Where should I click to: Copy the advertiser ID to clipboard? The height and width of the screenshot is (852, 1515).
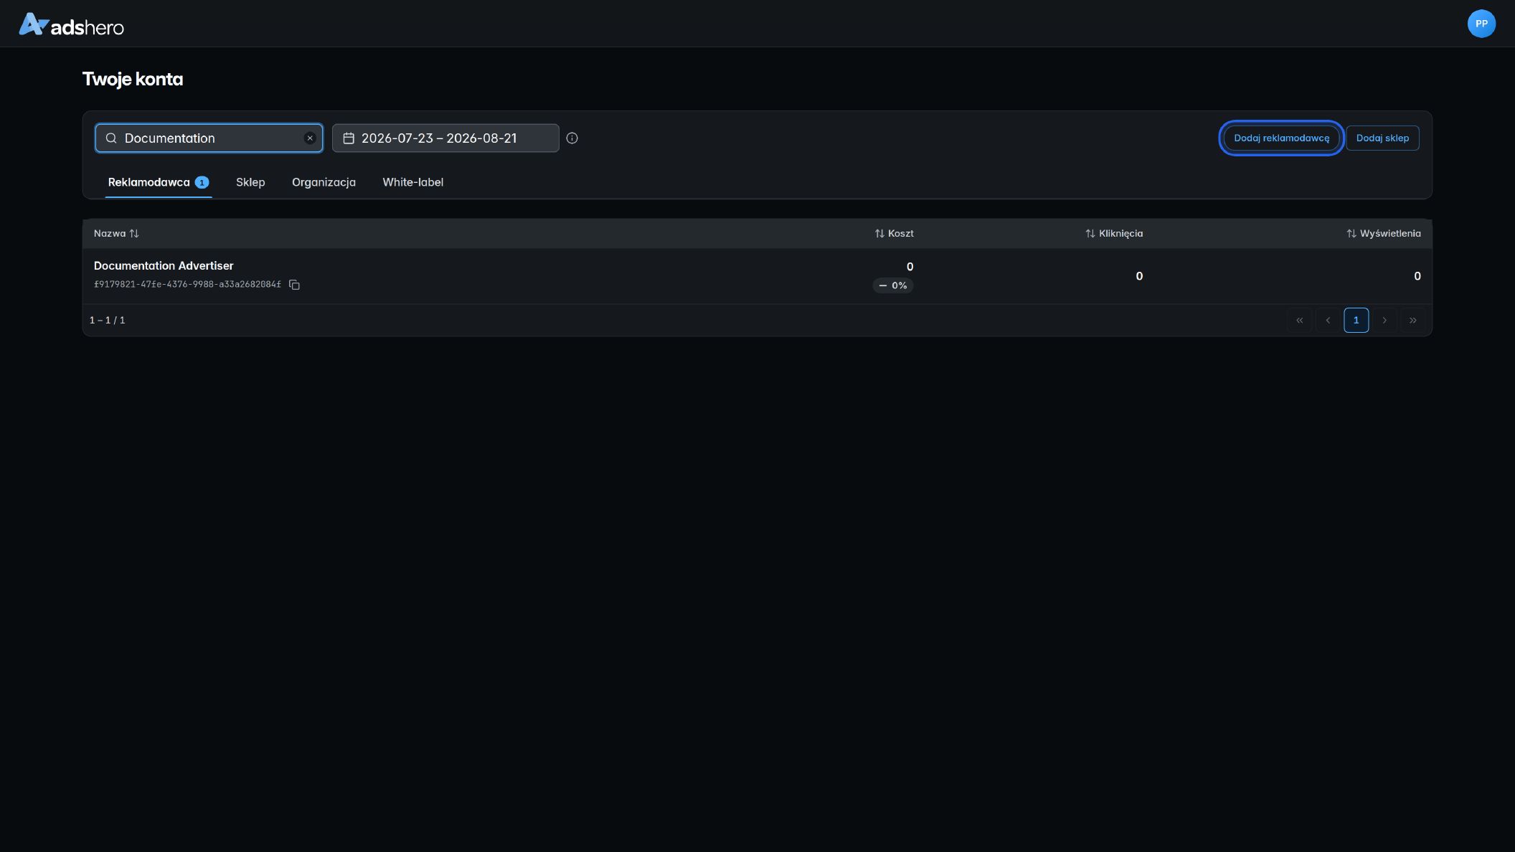click(294, 285)
